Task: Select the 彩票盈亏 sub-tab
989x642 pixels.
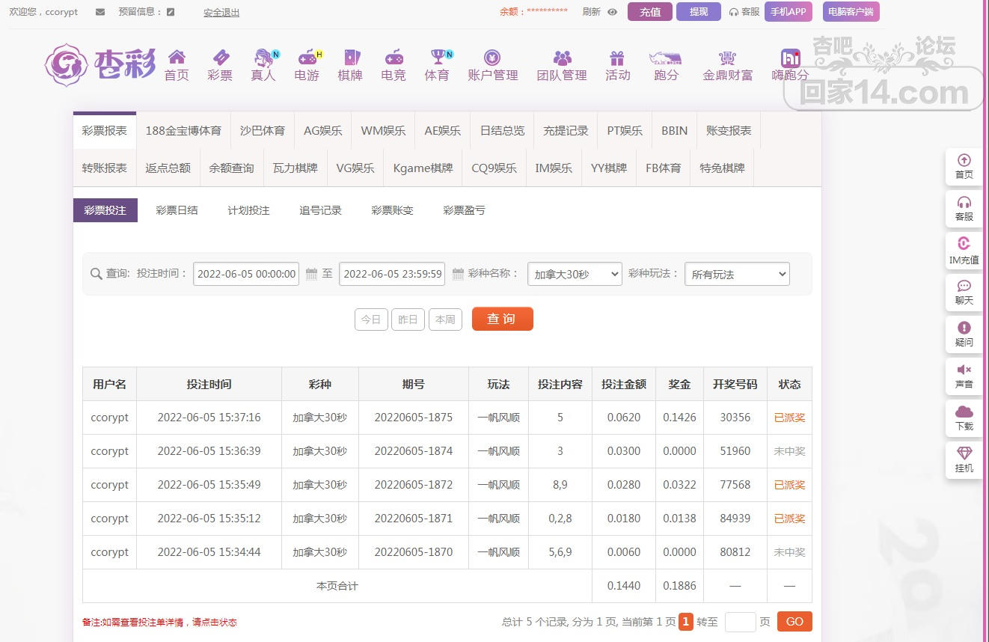Action: [464, 210]
